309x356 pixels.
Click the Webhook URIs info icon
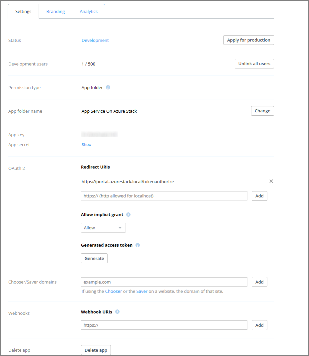click(x=117, y=312)
